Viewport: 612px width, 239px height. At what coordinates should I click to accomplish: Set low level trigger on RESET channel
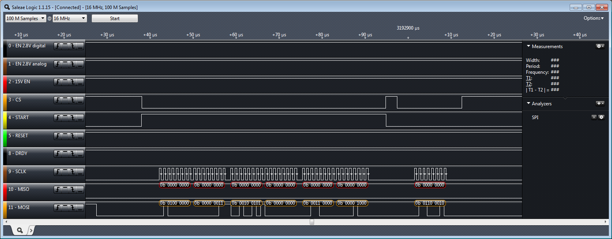pyautogui.click(x=80, y=136)
